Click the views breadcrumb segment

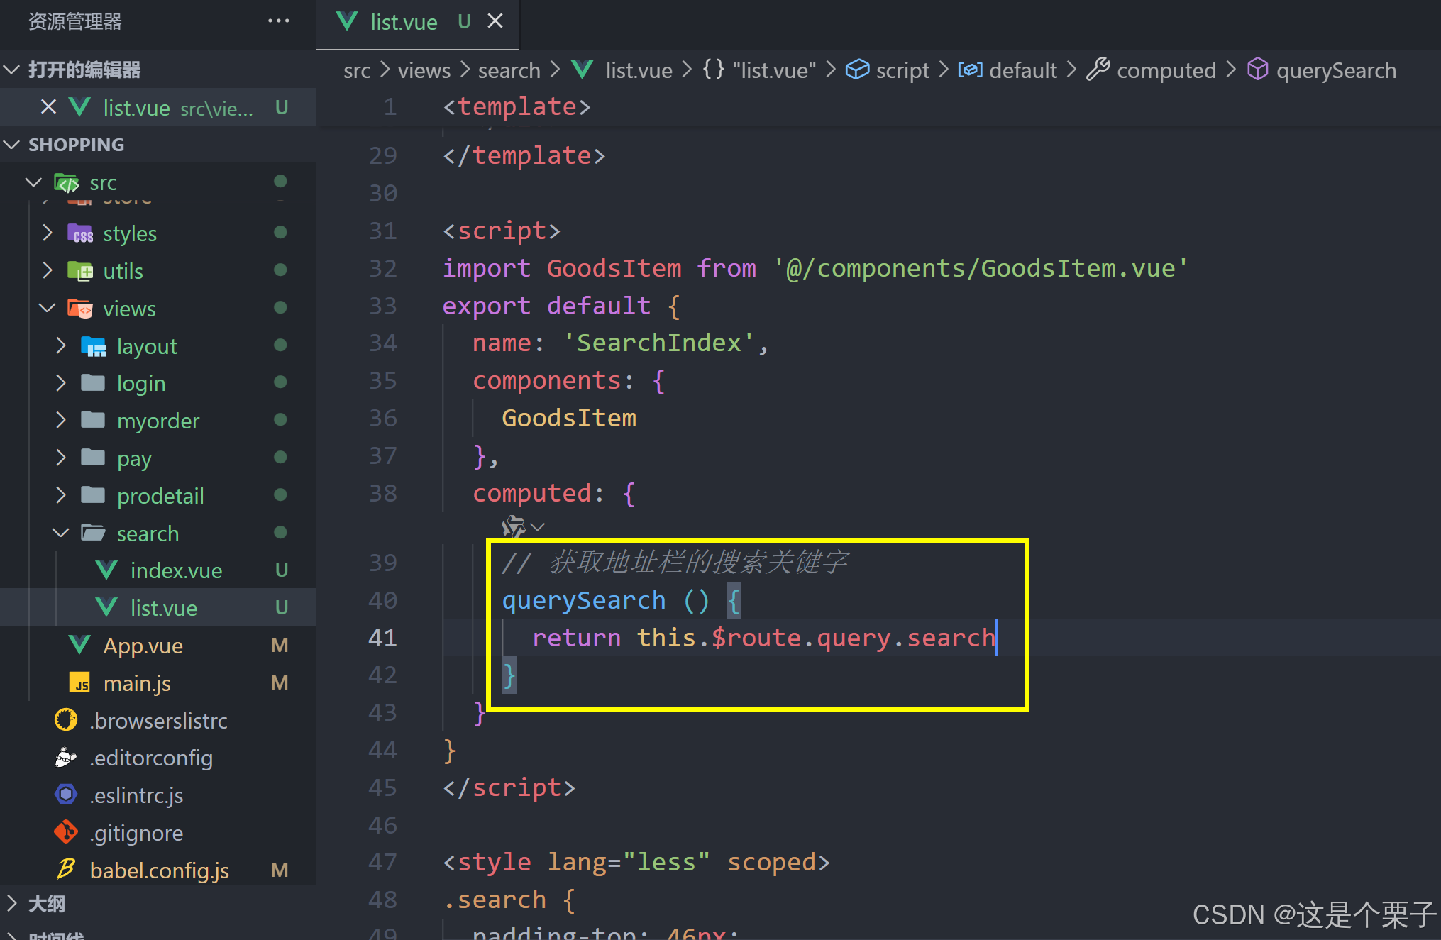pos(424,70)
